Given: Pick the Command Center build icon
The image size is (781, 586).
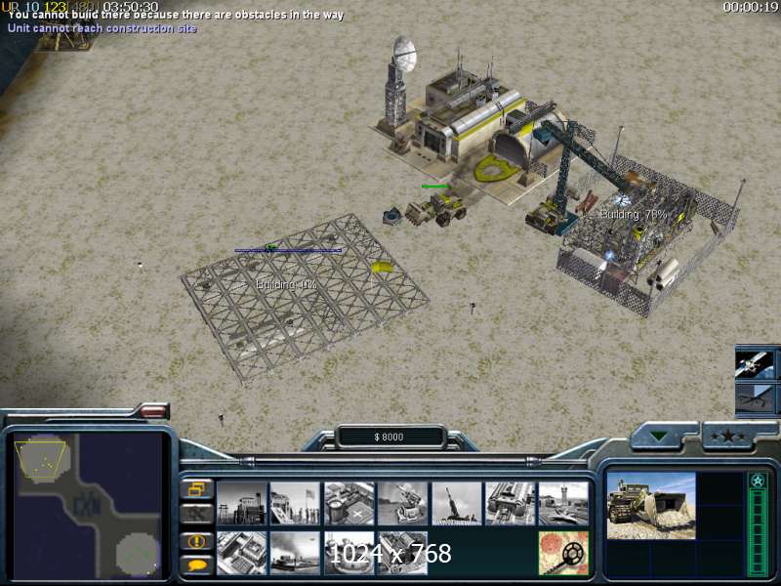Looking at the screenshot, I should (402, 553).
